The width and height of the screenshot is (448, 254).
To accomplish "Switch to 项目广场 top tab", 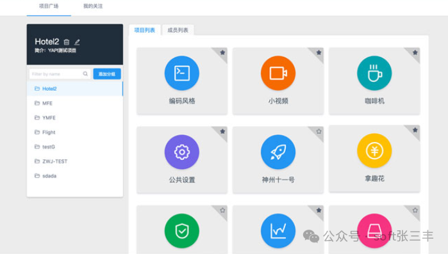I will coord(49,6).
